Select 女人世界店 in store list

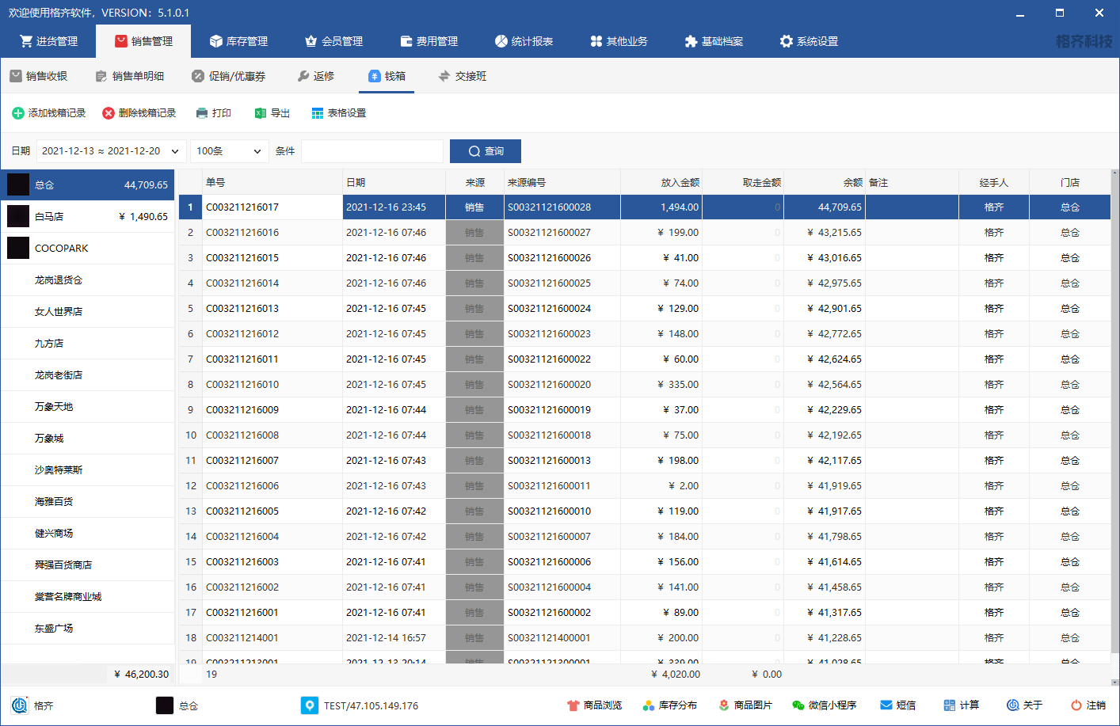point(87,311)
